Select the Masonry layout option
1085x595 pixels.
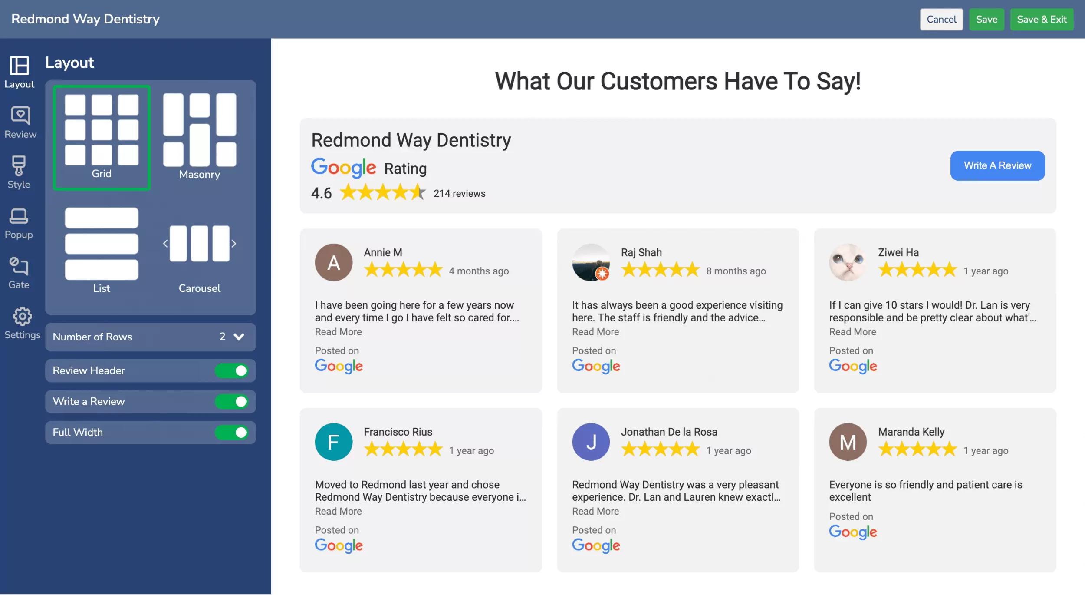(x=200, y=136)
